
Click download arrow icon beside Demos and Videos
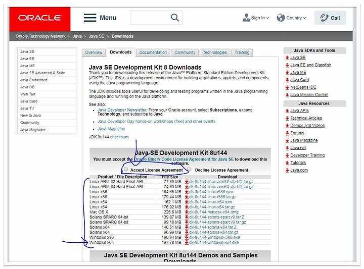(x=287, y=126)
